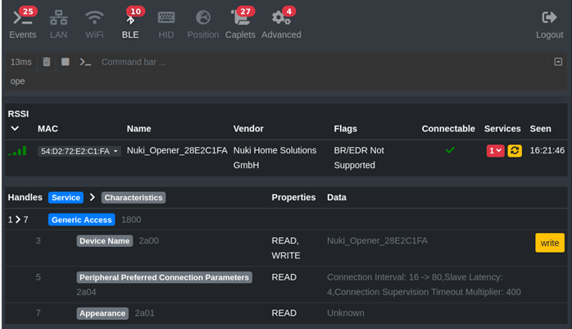Click the trash icon in command bar
The height and width of the screenshot is (329, 572).
[47, 62]
